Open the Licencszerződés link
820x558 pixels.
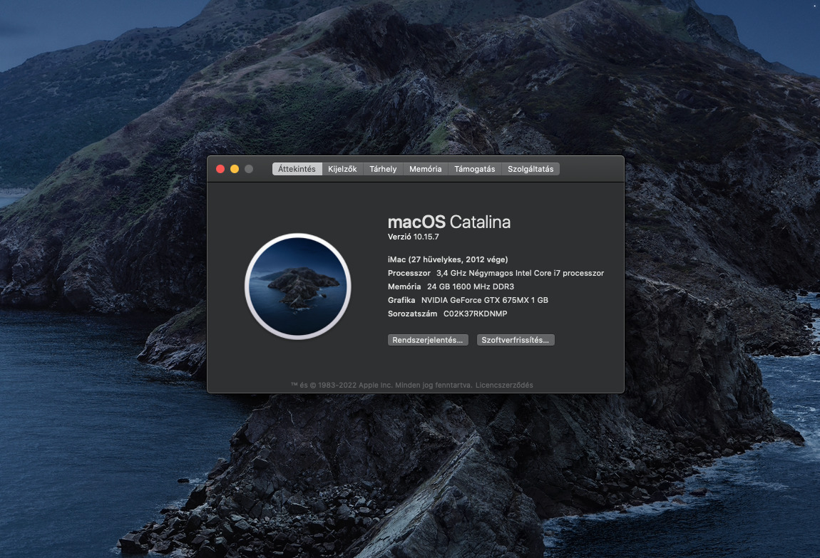click(x=504, y=385)
